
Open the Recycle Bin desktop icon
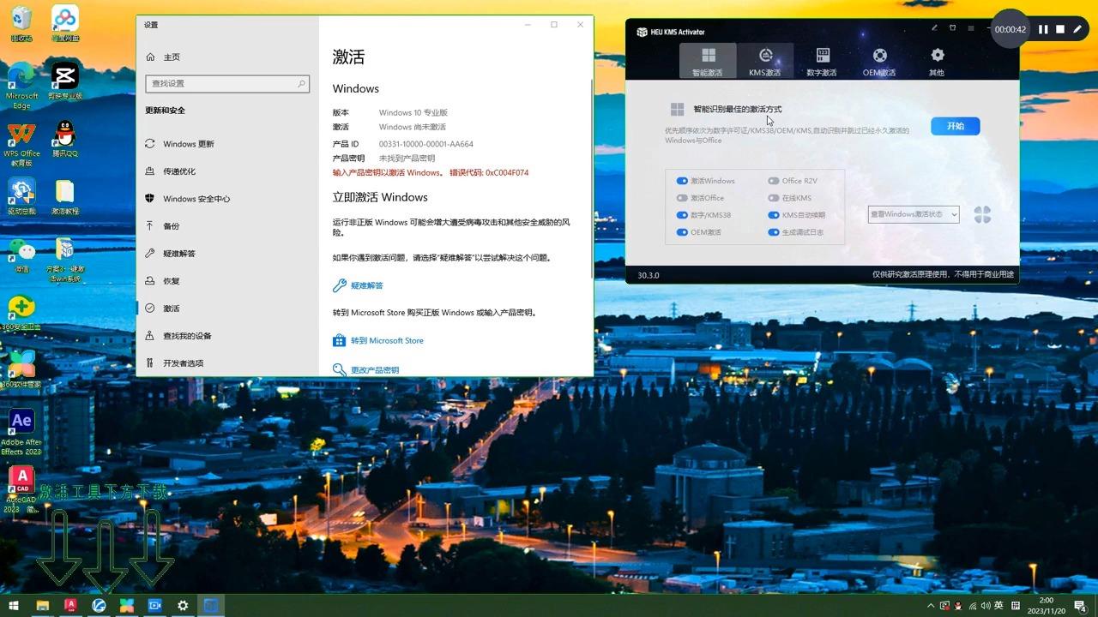[x=21, y=23]
